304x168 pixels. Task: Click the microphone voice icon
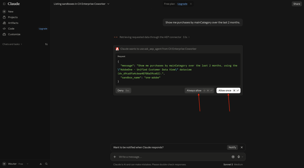click(239, 157)
